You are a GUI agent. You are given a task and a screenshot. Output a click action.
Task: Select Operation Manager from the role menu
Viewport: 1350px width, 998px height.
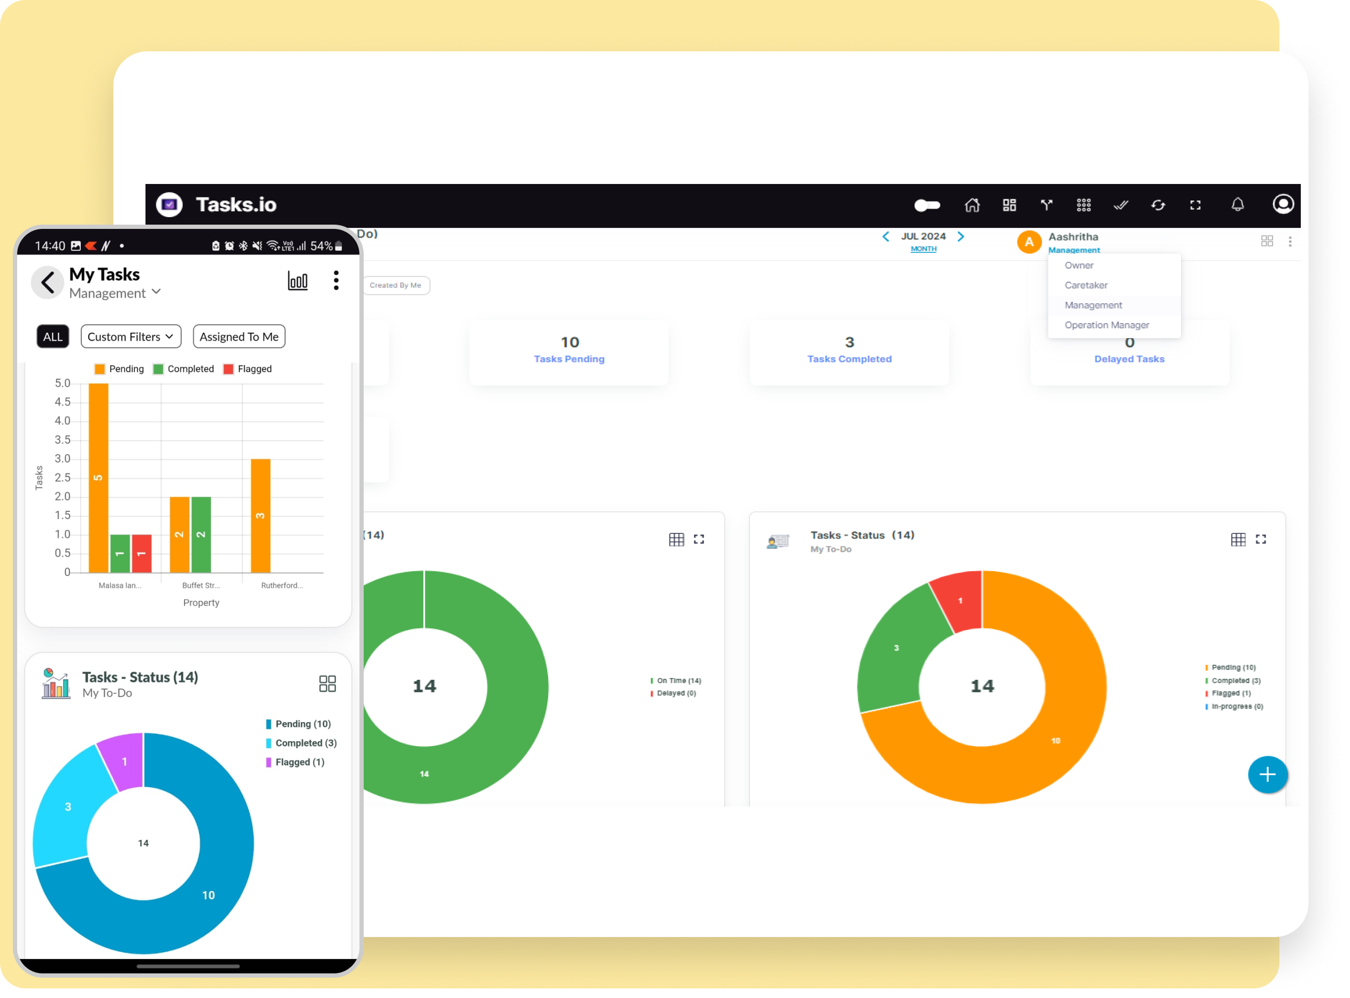(x=1107, y=325)
